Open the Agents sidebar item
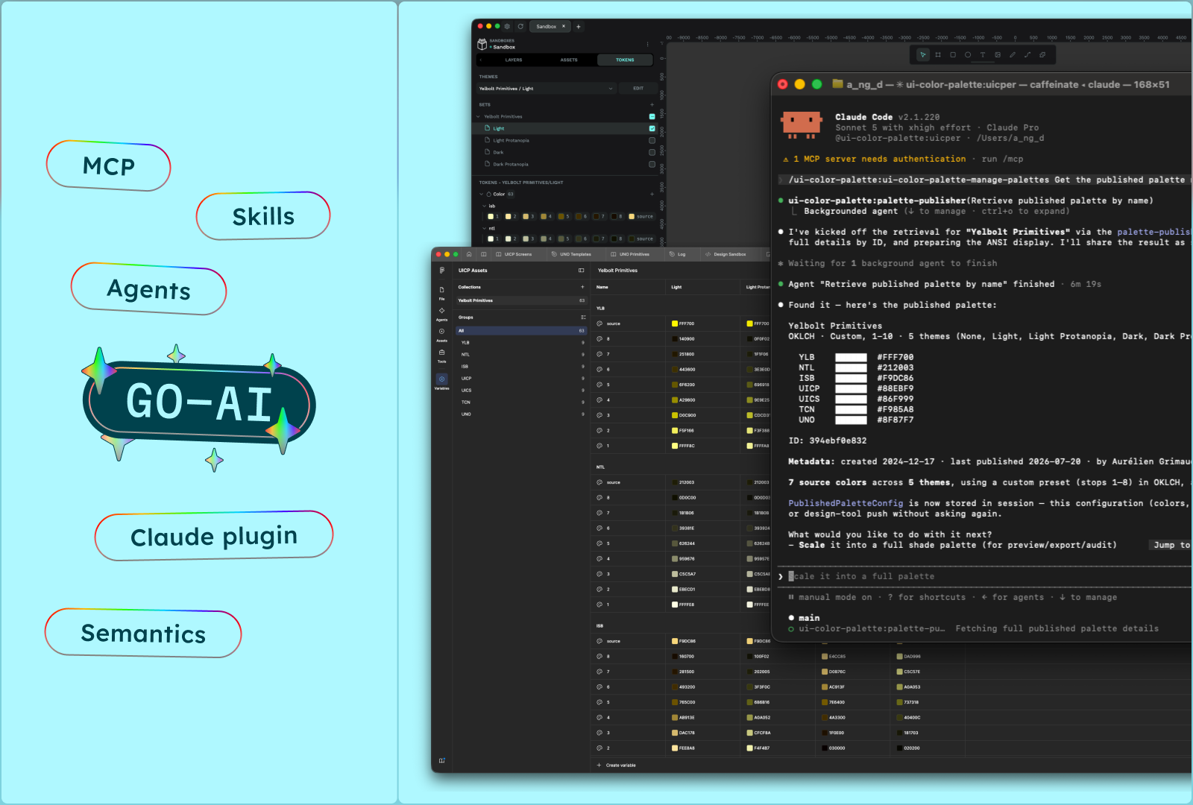The image size is (1193, 805). [442, 313]
